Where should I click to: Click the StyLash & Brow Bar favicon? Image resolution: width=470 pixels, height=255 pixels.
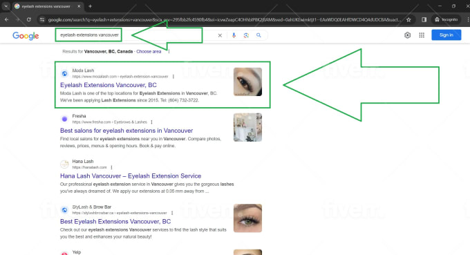point(64,210)
